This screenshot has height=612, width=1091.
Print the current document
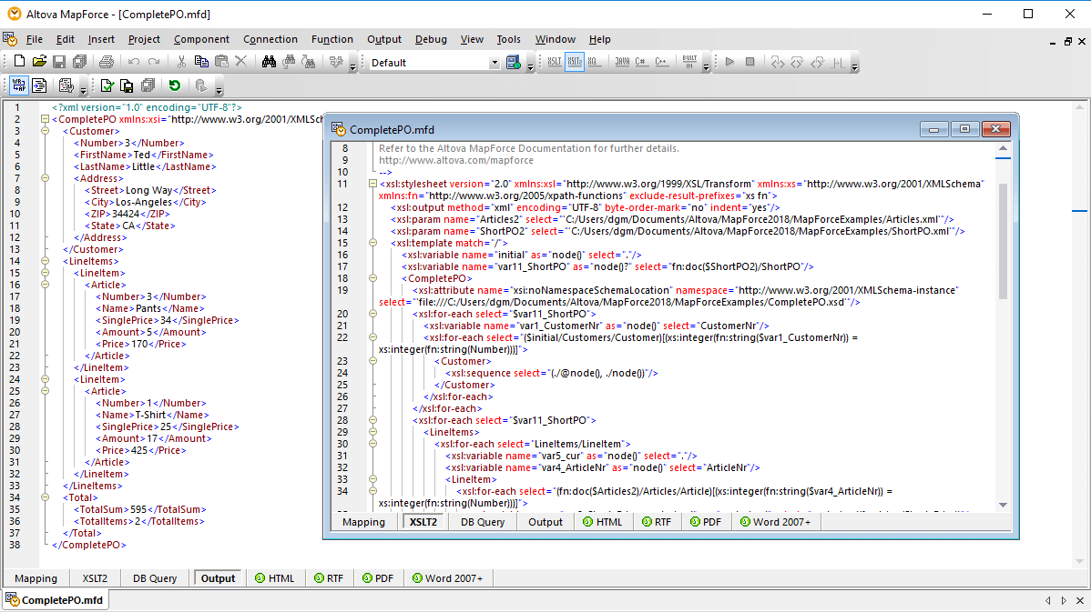(107, 62)
